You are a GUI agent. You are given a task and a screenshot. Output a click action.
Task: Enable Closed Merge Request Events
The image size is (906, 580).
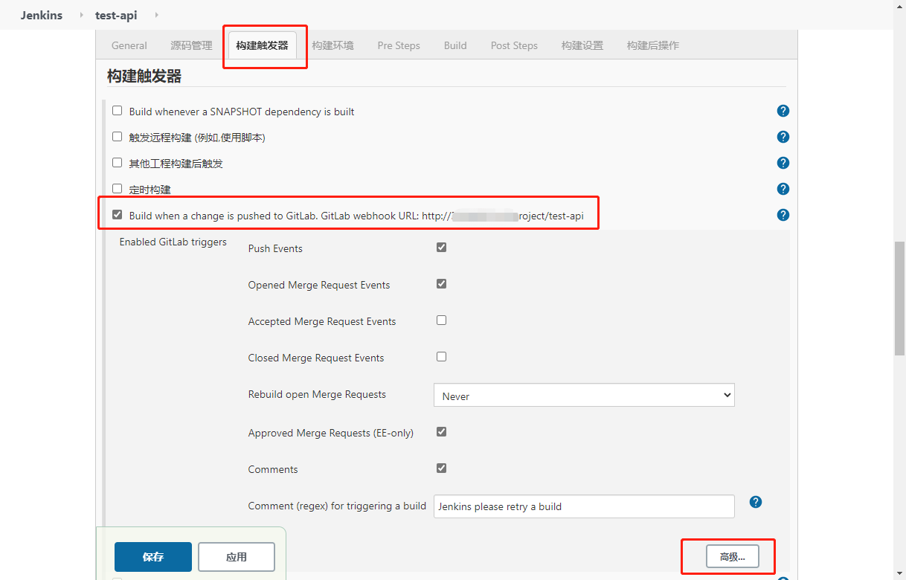click(x=441, y=357)
